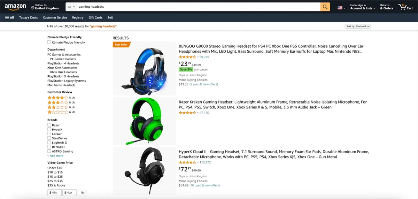Click the Min price input field
This screenshot has height=199, width=418.
tap(54, 192)
